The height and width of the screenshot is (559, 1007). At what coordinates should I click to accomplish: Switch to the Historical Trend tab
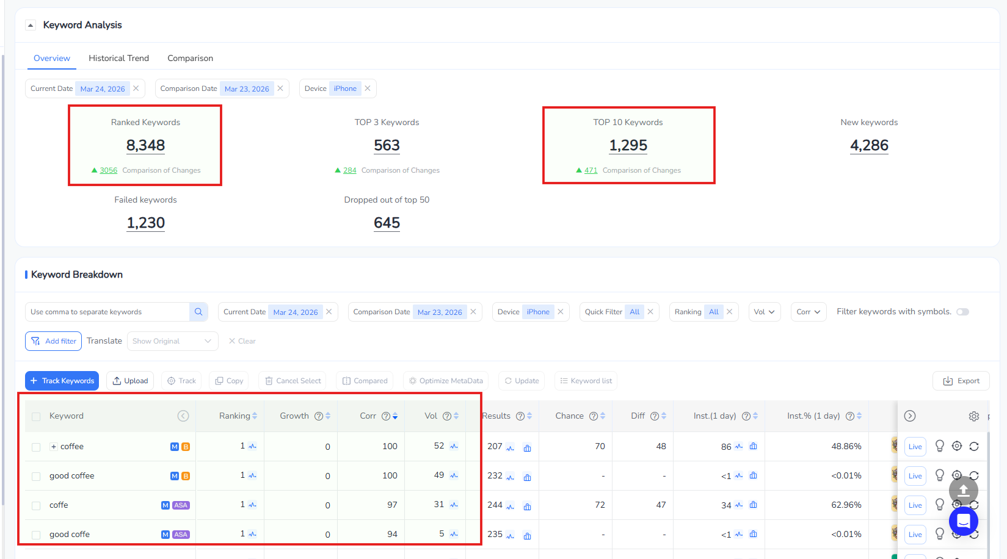click(118, 57)
